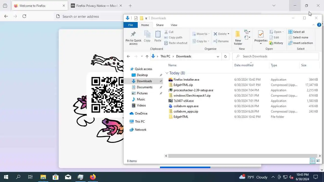The image size is (324, 182).
Task: Click the Cut scissors command
Action: pyautogui.click(x=169, y=32)
